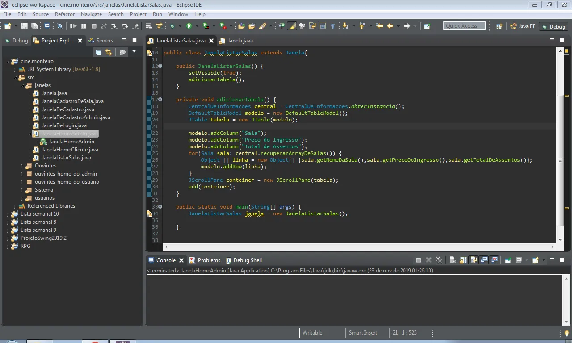
Task: Click the Quick Access search field
Action: tap(464, 26)
